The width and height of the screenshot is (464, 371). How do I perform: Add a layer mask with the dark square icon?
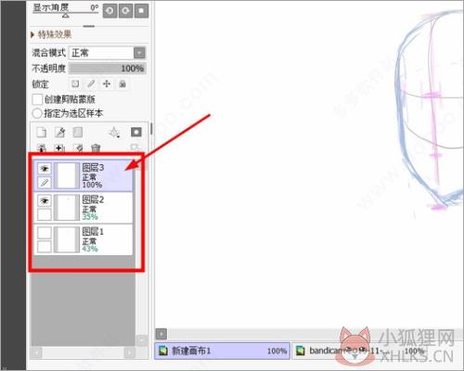(x=136, y=132)
